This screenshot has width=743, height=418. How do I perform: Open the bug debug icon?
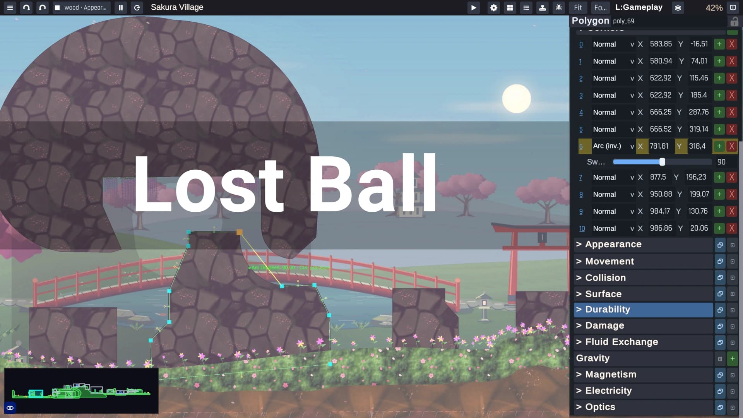[558, 7]
